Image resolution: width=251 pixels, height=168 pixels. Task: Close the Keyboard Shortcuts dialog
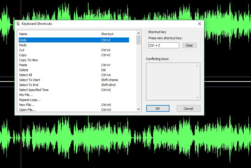tap(200, 24)
